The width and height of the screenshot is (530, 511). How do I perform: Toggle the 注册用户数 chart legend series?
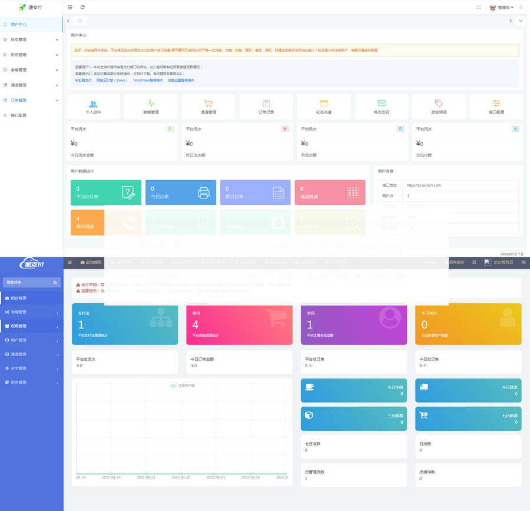183,386
